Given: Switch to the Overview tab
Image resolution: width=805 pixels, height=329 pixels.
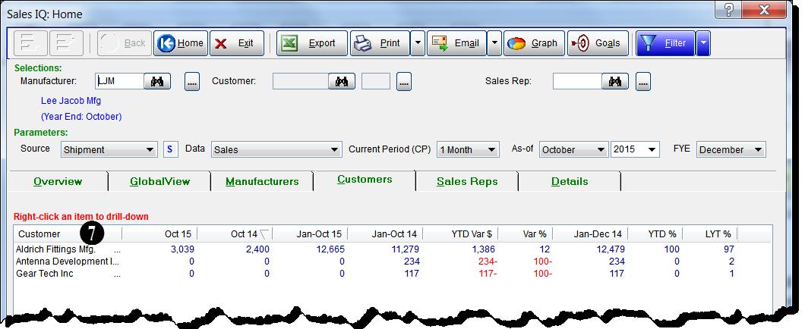Looking at the screenshot, I should 58,181.
